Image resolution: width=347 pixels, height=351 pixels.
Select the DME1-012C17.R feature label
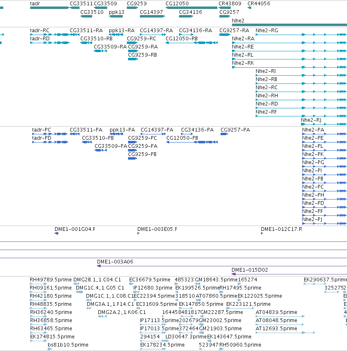coord(281,229)
